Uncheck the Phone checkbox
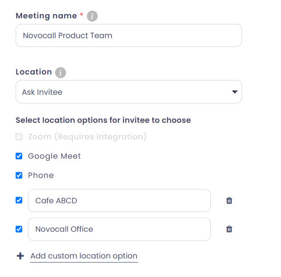The image size is (281, 277). pos(19,175)
